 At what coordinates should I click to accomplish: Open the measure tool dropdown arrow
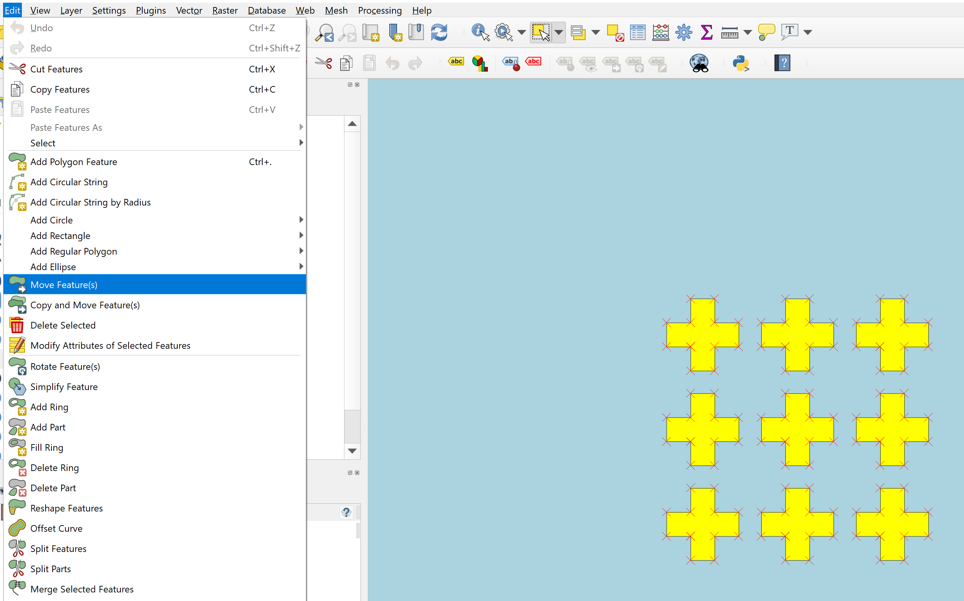tap(748, 32)
